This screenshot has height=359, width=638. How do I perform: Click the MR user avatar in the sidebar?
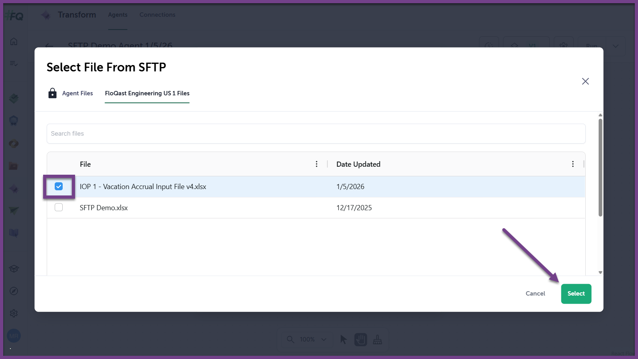[14, 336]
